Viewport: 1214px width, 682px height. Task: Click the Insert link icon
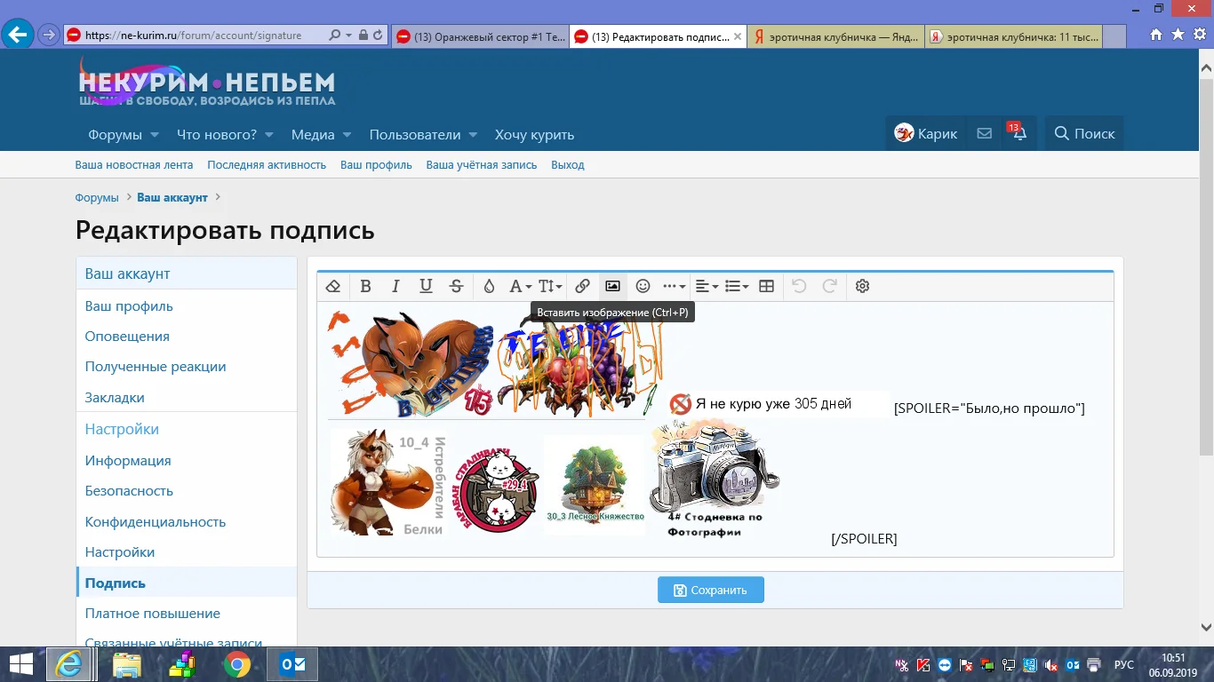(583, 286)
